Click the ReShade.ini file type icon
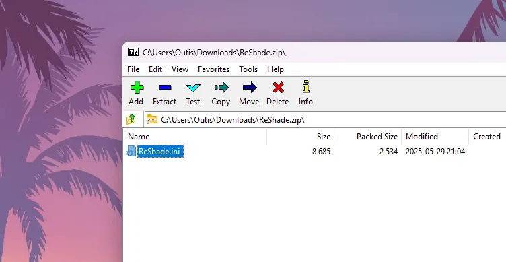 (131, 151)
